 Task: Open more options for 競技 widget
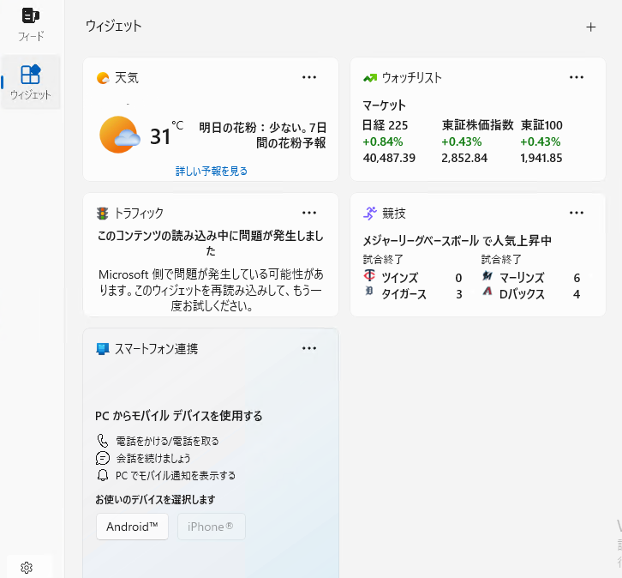pos(577,213)
